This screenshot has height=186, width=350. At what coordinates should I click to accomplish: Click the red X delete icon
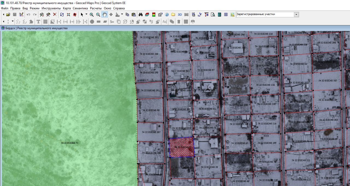click(55, 15)
